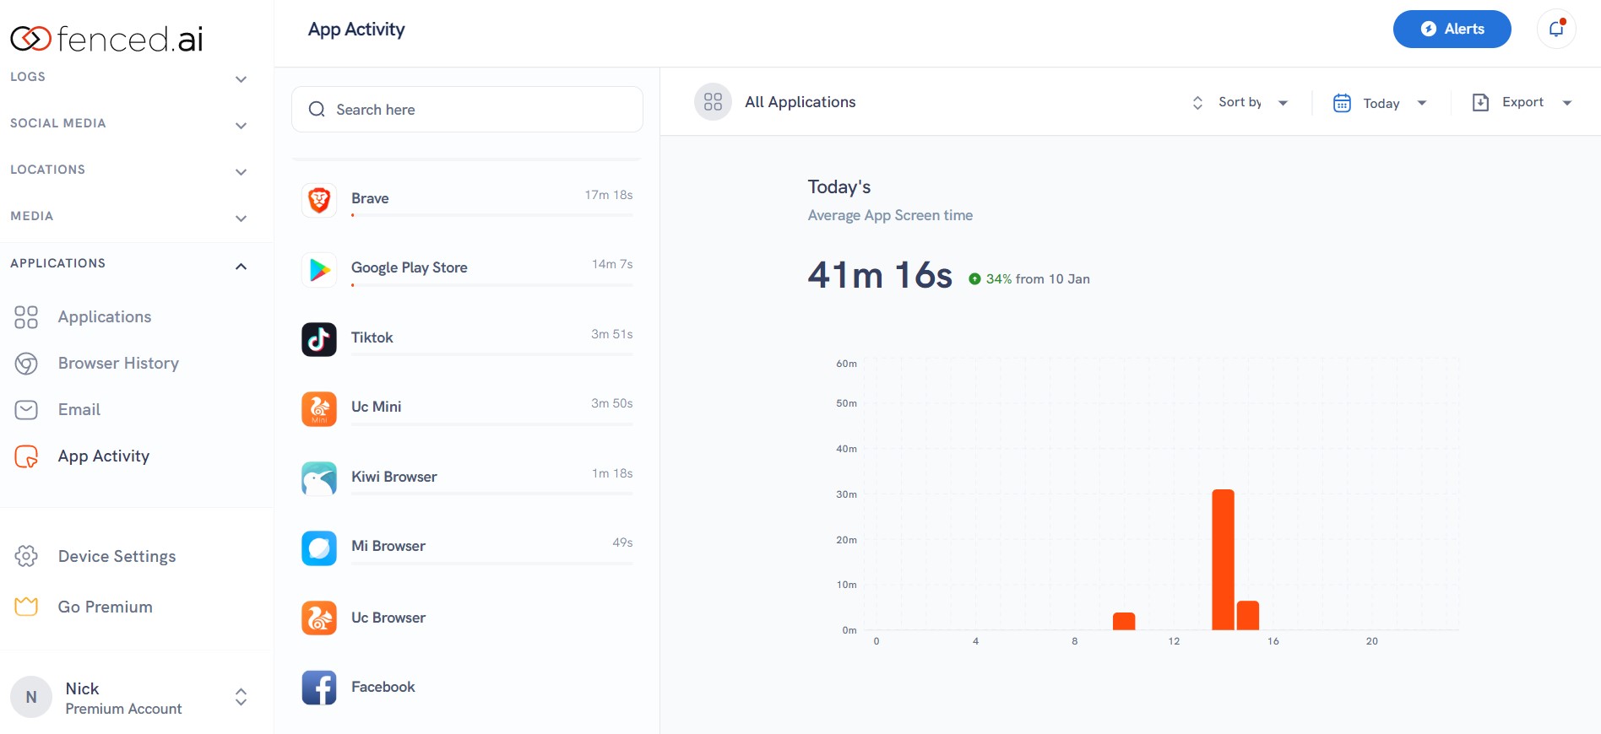Select Tiktok in the app list
1601x734 pixels.
click(x=467, y=339)
